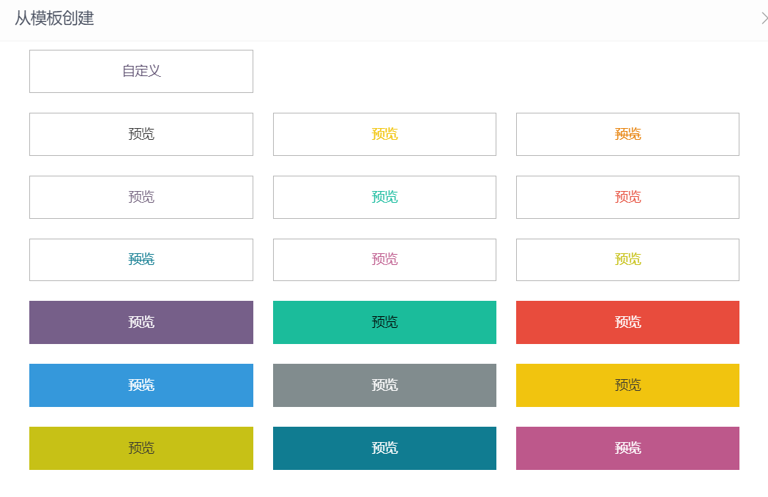The width and height of the screenshot is (768, 497).
Task: Pick the solid yellow 预览 template
Action: pos(627,385)
